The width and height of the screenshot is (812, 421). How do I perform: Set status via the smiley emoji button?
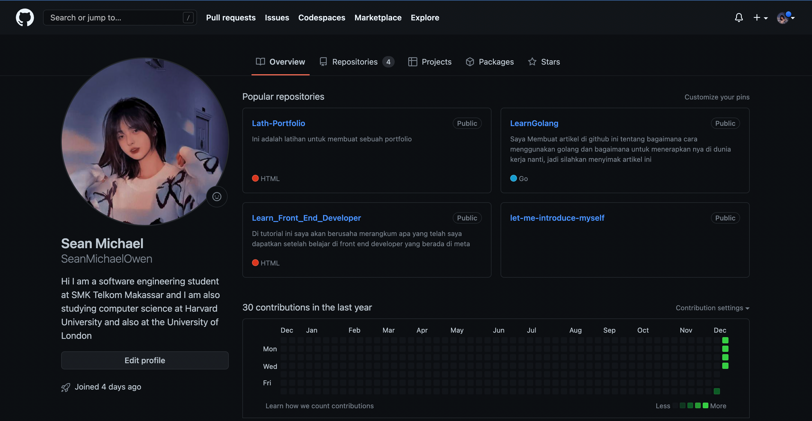(217, 196)
